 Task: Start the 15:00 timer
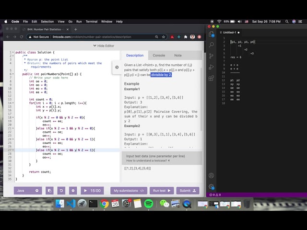click(x=92, y=191)
